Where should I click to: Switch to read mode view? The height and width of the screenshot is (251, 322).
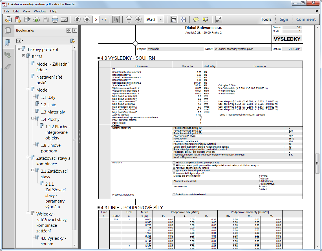pyautogui.click(x=219, y=19)
